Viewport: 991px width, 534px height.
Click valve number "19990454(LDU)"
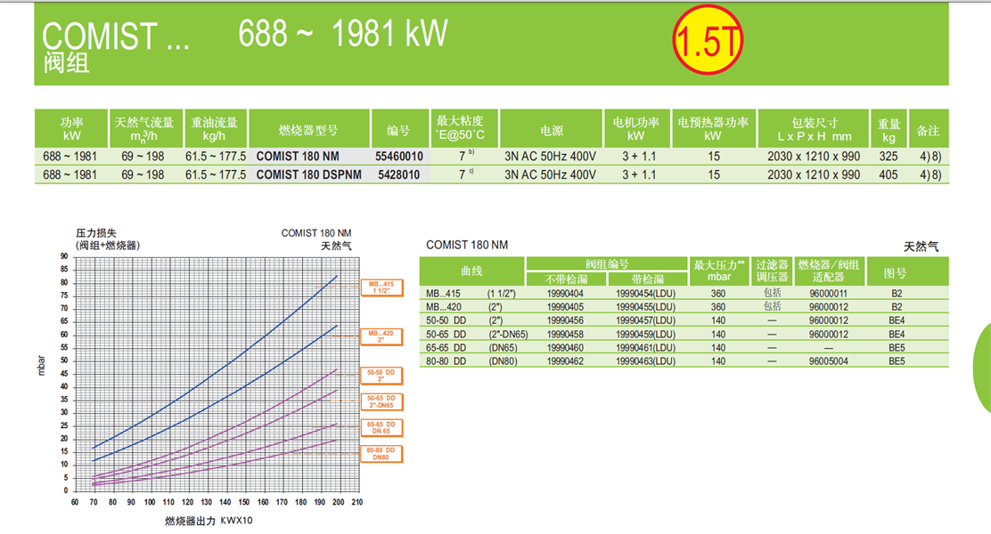tap(646, 294)
